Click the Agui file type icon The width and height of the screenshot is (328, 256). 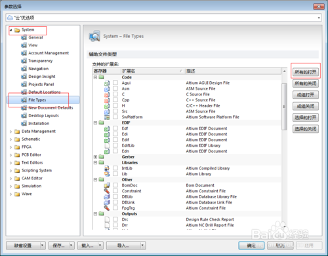pos(107,83)
